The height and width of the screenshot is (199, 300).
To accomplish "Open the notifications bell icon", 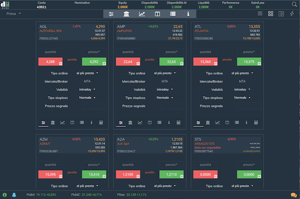I will [x=14, y=195].
